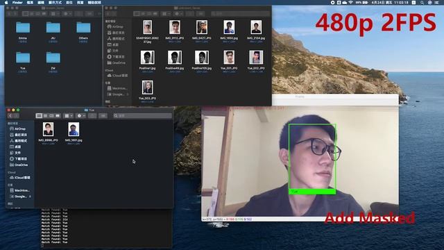Open the 檔案 menu
Screen dimensions: 444x250
click(x=30, y=3)
